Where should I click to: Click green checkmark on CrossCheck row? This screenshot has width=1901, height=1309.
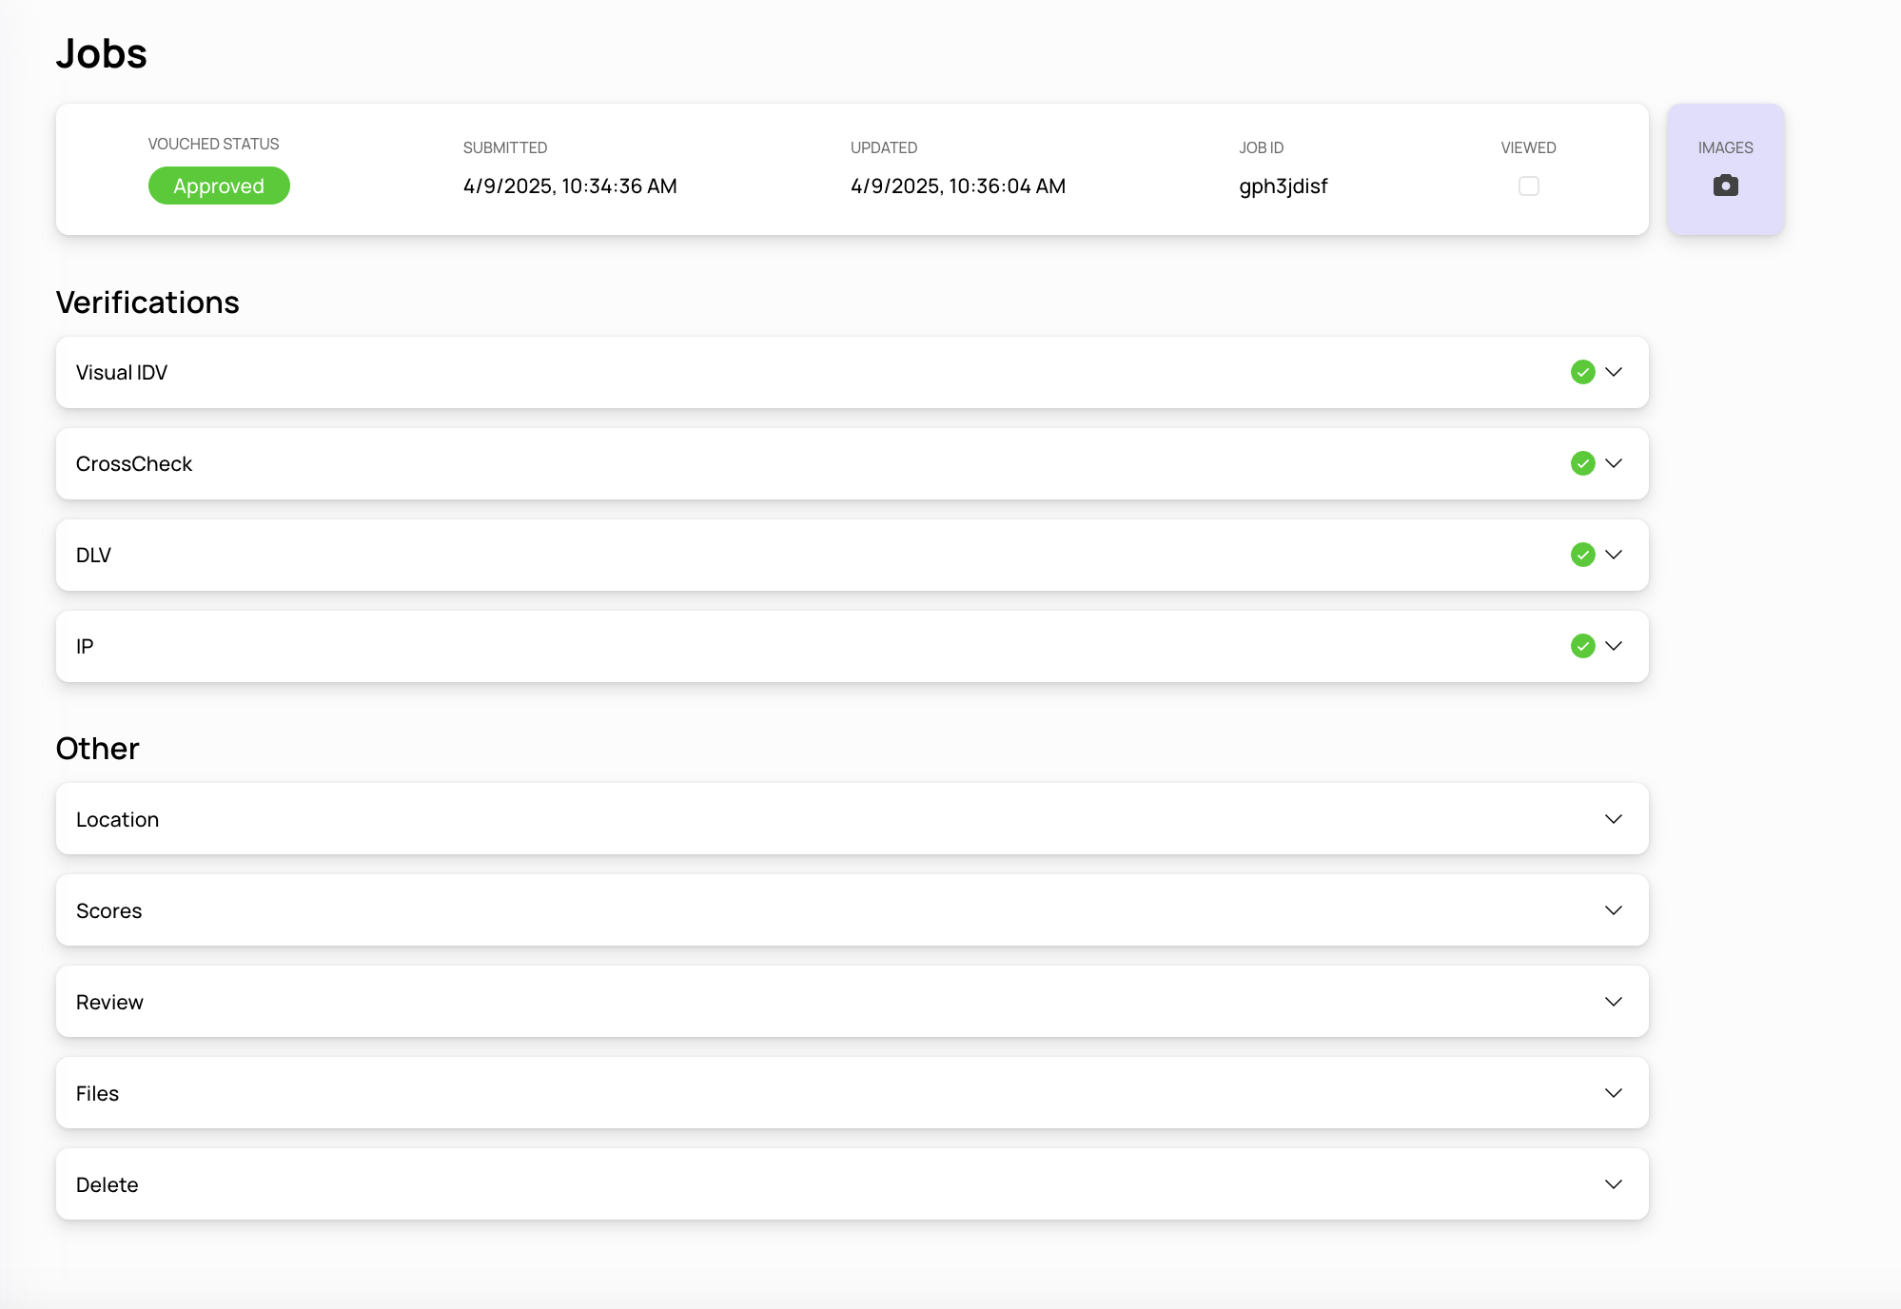point(1582,463)
